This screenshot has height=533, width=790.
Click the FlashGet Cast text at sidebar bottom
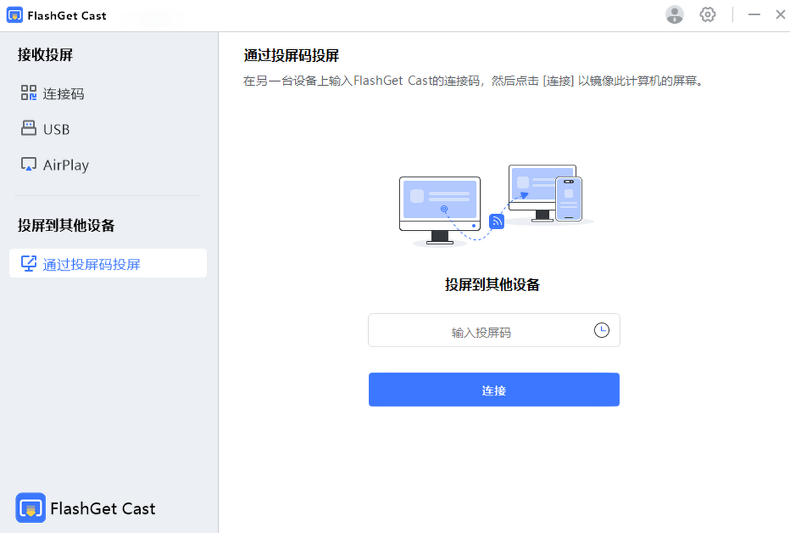click(103, 509)
